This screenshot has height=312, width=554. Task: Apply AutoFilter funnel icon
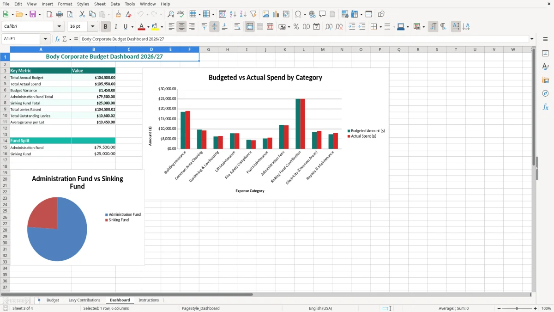tap(253, 14)
